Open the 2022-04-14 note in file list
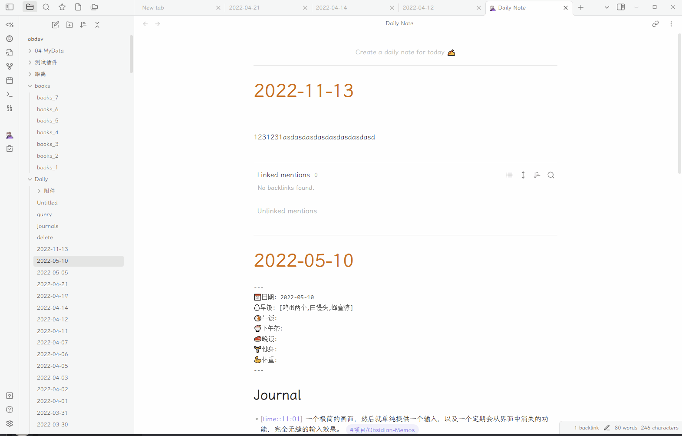 coord(53,308)
